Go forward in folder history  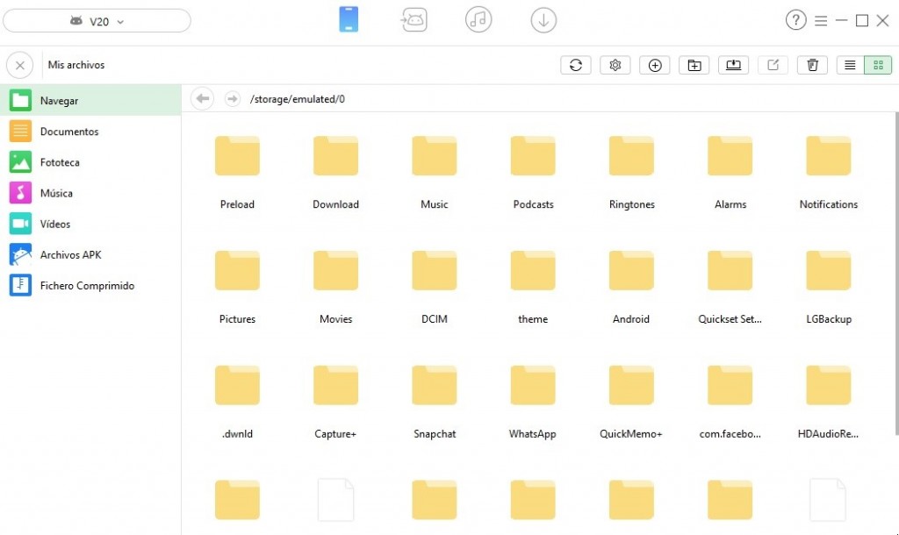tap(232, 99)
